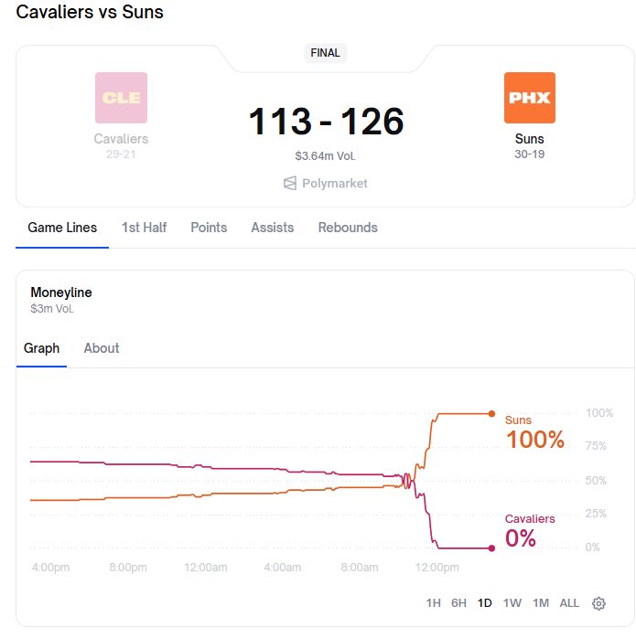The image size is (636, 638).
Task: Open the Points tab
Action: tap(209, 228)
